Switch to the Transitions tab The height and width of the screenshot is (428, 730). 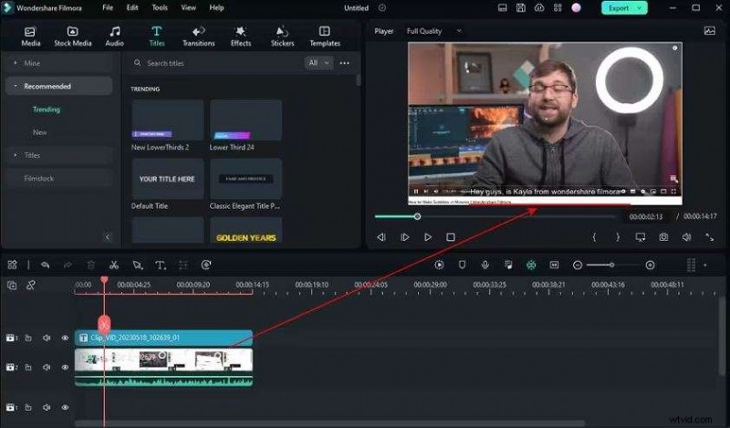[198, 36]
